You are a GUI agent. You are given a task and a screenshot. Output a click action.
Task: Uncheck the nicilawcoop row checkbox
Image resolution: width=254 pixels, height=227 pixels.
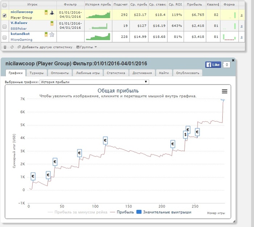coord(4,16)
